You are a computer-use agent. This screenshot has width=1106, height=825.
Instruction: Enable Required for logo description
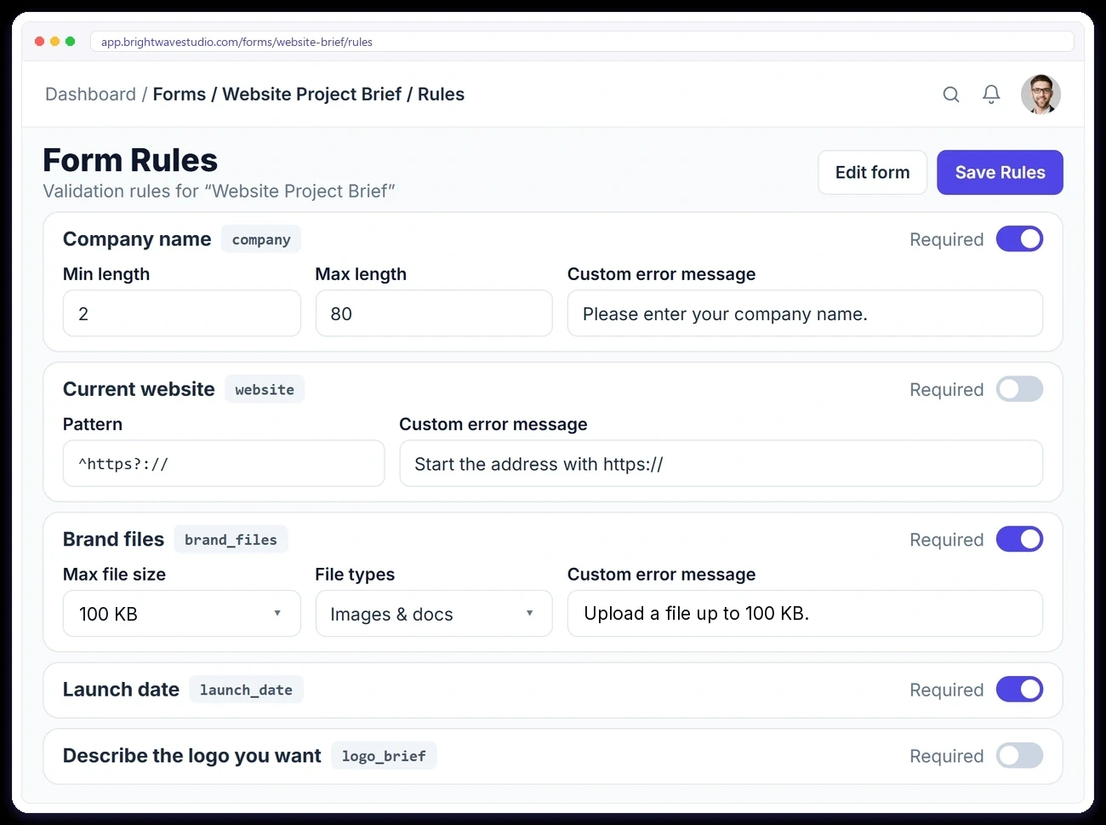click(x=1019, y=755)
